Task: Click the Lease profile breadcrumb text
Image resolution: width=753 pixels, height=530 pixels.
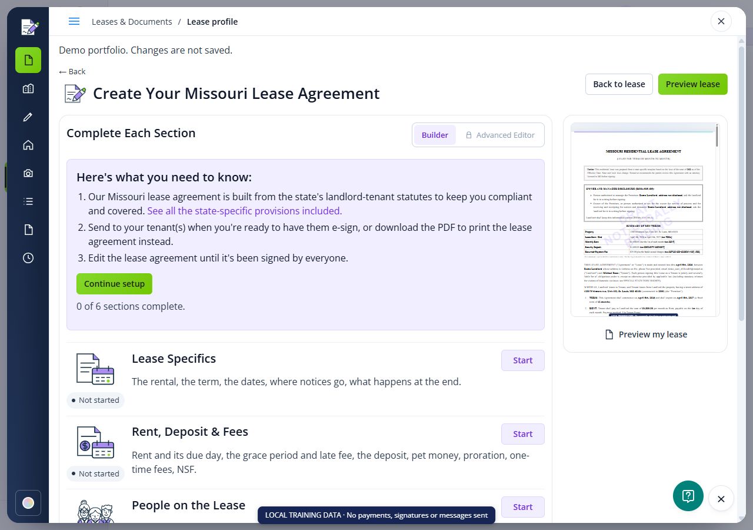Action: [212, 22]
